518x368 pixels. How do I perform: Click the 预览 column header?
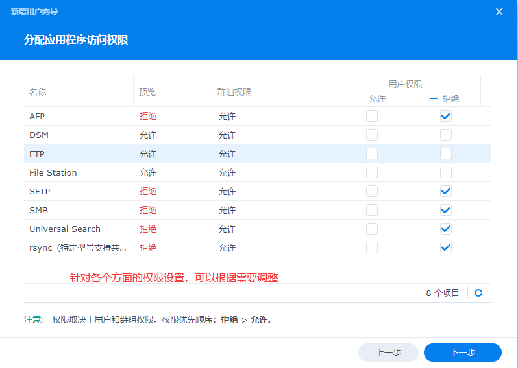point(147,92)
